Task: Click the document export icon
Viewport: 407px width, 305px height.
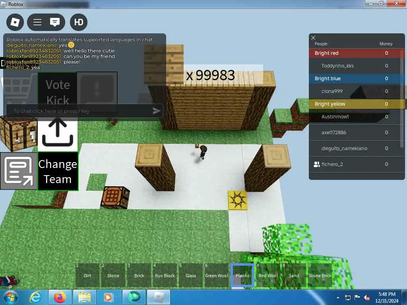Action: point(19,171)
